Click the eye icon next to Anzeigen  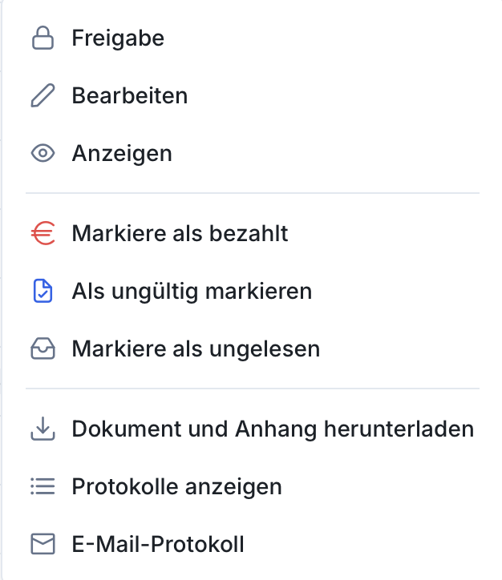[x=43, y=153]
